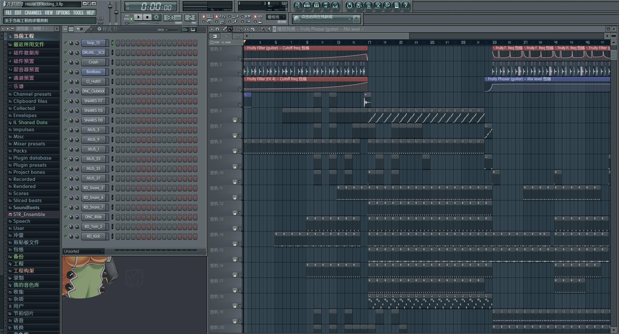The width and height of the screenshot is (619, 334).
Task: Select the Paint brush tool in playlist
Action: [230, 29]
